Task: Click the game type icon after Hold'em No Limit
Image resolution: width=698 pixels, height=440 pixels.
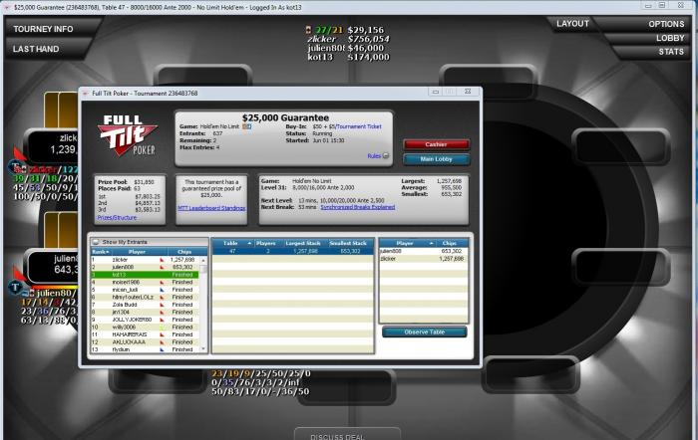Action: (x=246, y=126)
